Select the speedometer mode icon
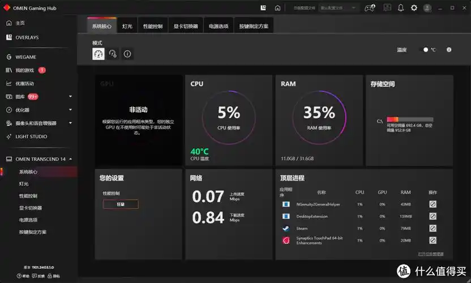The width and height of the screenshot is (471, 283). coord(99,54)
